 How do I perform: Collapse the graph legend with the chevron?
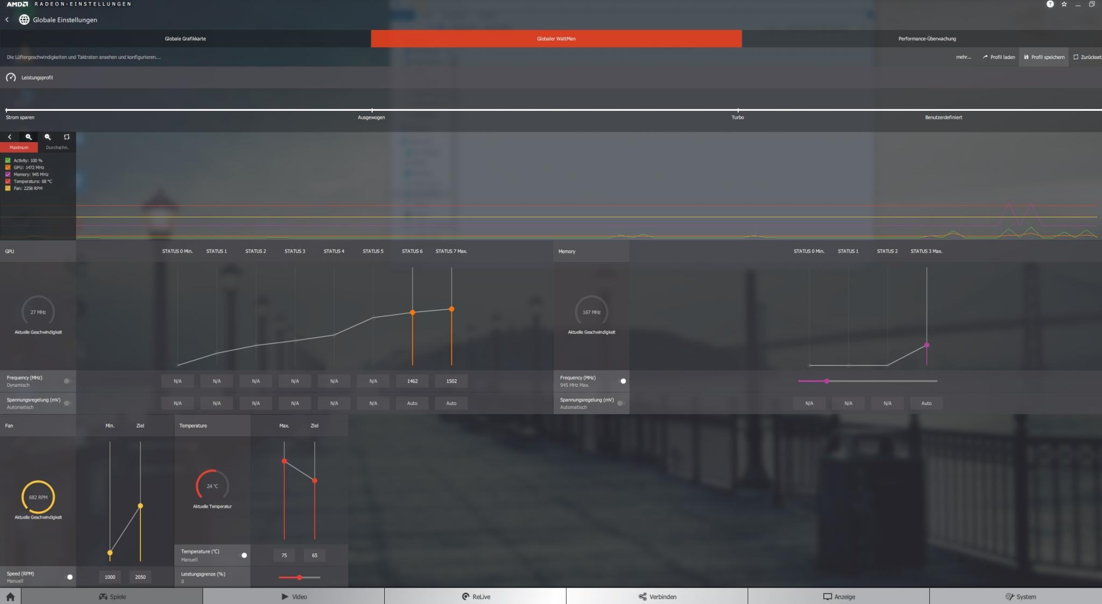(x=10, y=137)
